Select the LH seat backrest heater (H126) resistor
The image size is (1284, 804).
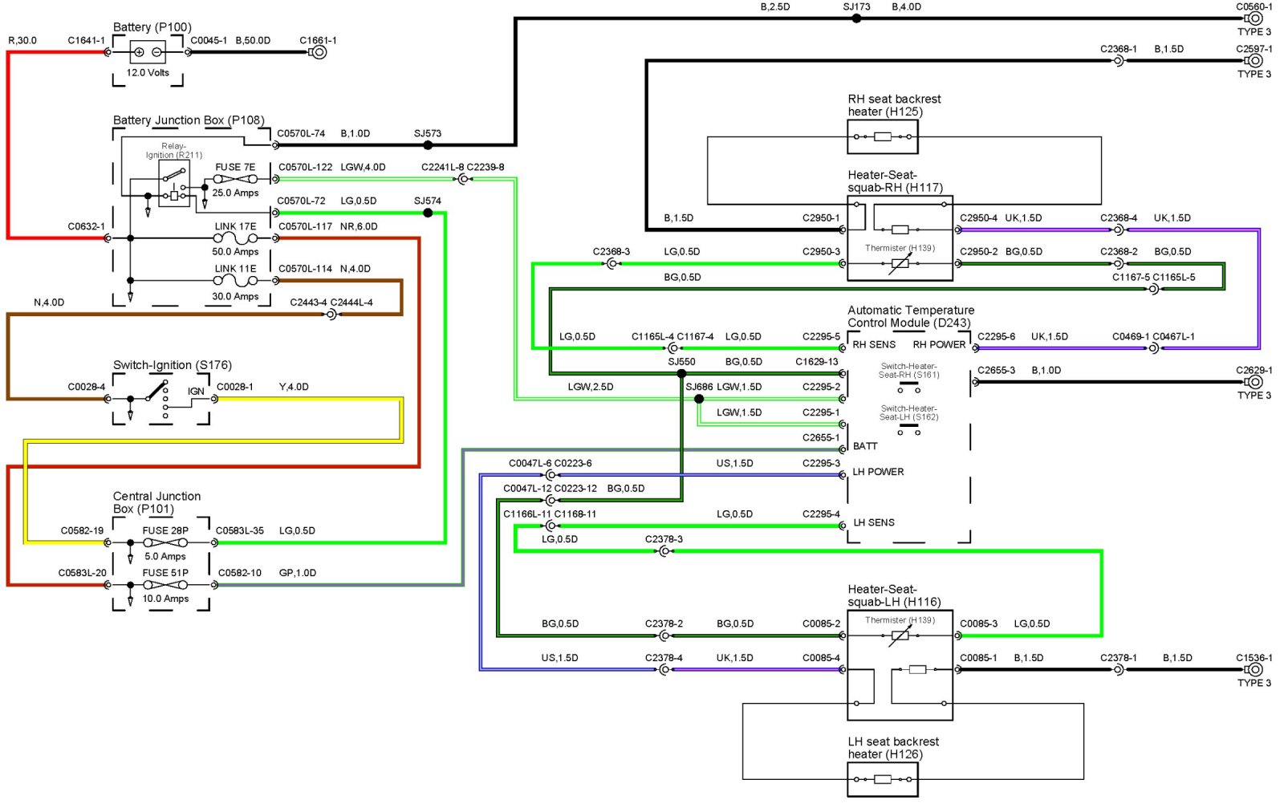(x=883, y=779)
